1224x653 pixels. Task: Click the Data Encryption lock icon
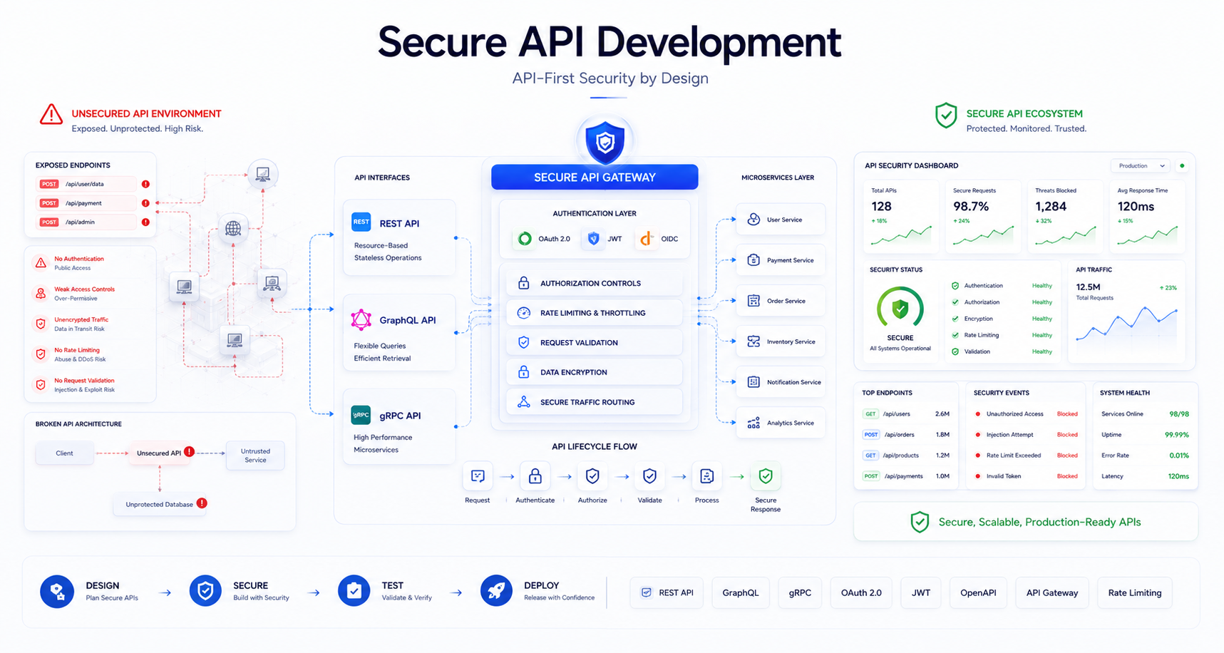click(x=523, y=372)
